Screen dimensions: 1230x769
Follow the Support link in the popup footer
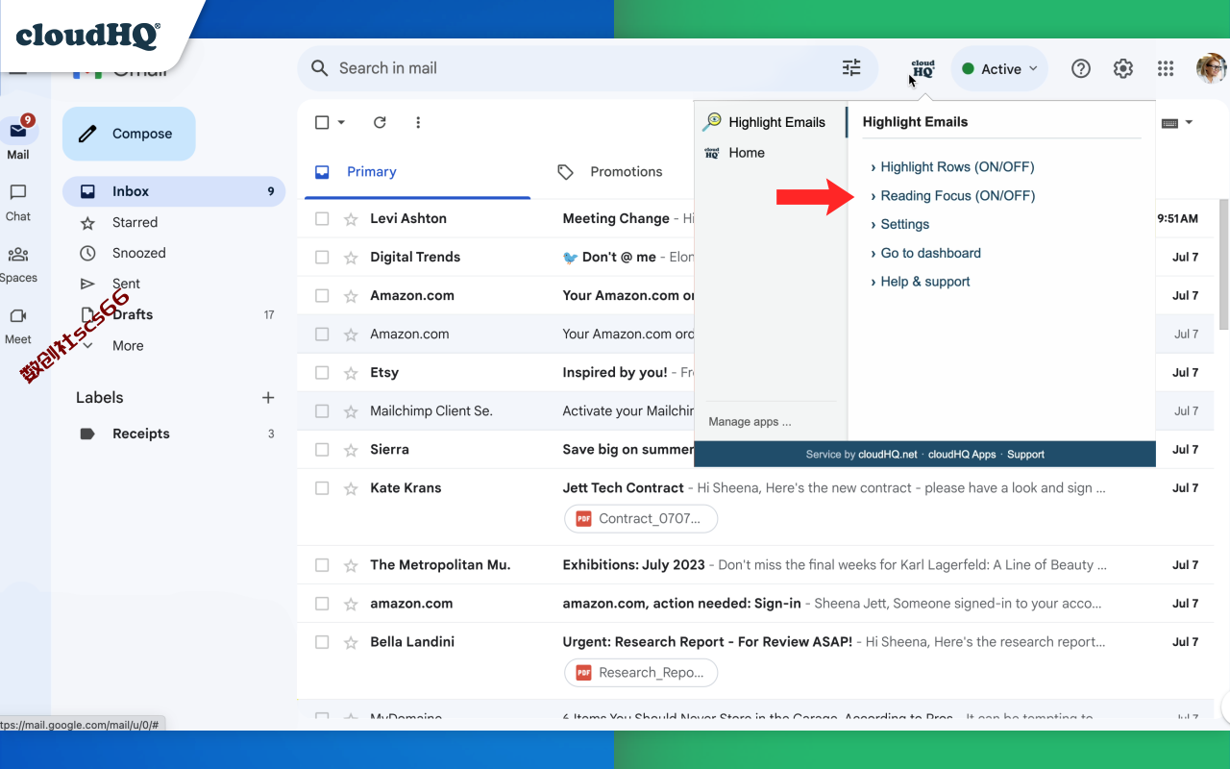(x=1025, y=454)
